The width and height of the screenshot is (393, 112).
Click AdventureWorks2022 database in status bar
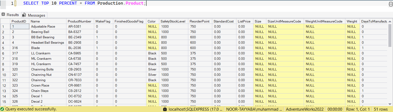tap(305, 109)
